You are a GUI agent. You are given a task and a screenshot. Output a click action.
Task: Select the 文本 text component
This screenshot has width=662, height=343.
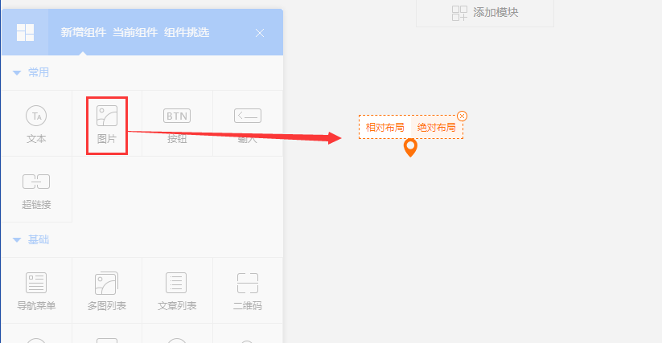tap(36, 124)
